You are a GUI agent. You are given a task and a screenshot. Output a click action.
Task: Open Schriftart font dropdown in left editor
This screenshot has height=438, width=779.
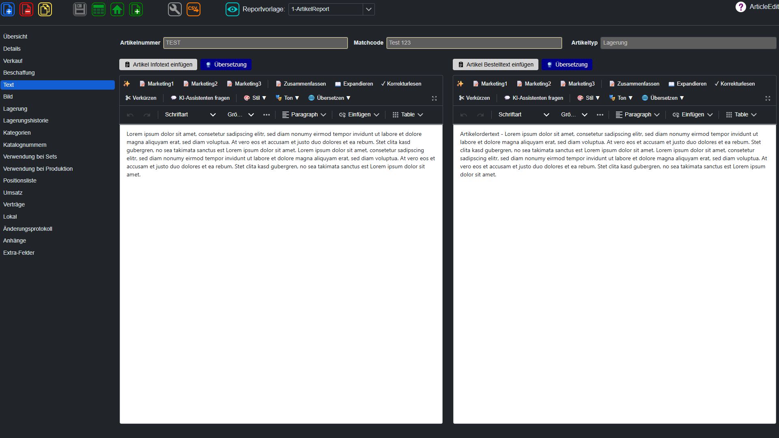tap(190, 115)
